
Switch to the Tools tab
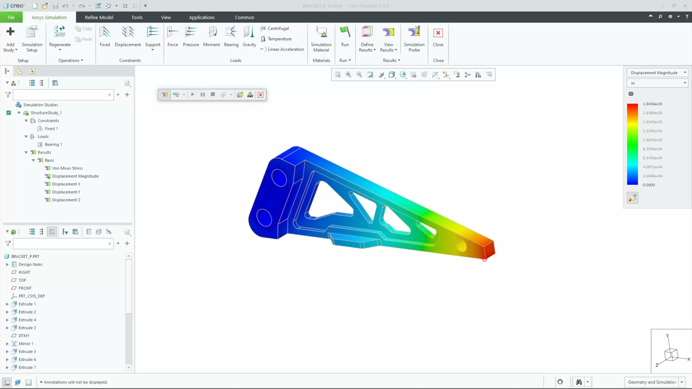tap(137, 17)
